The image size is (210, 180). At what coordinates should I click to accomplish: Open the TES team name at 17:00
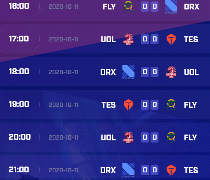click(x=191, y=40)
